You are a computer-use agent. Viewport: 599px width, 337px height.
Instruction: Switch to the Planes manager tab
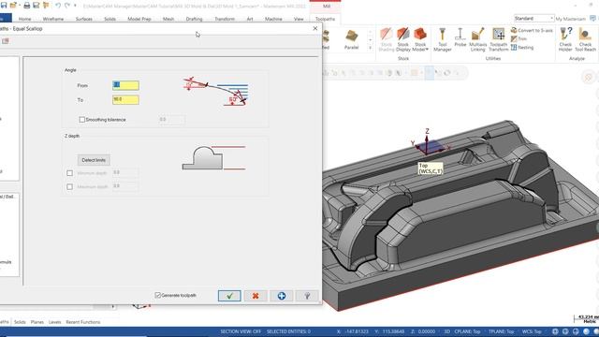pos(37,322)
